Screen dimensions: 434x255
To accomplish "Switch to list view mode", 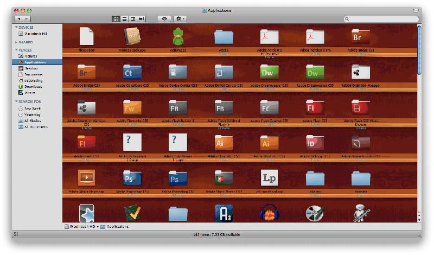I will click(124, 19).
